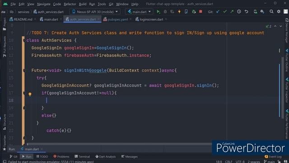This screenshot has width=289, height=163.
Task: Open the Event Log
Action: (273, 157)
